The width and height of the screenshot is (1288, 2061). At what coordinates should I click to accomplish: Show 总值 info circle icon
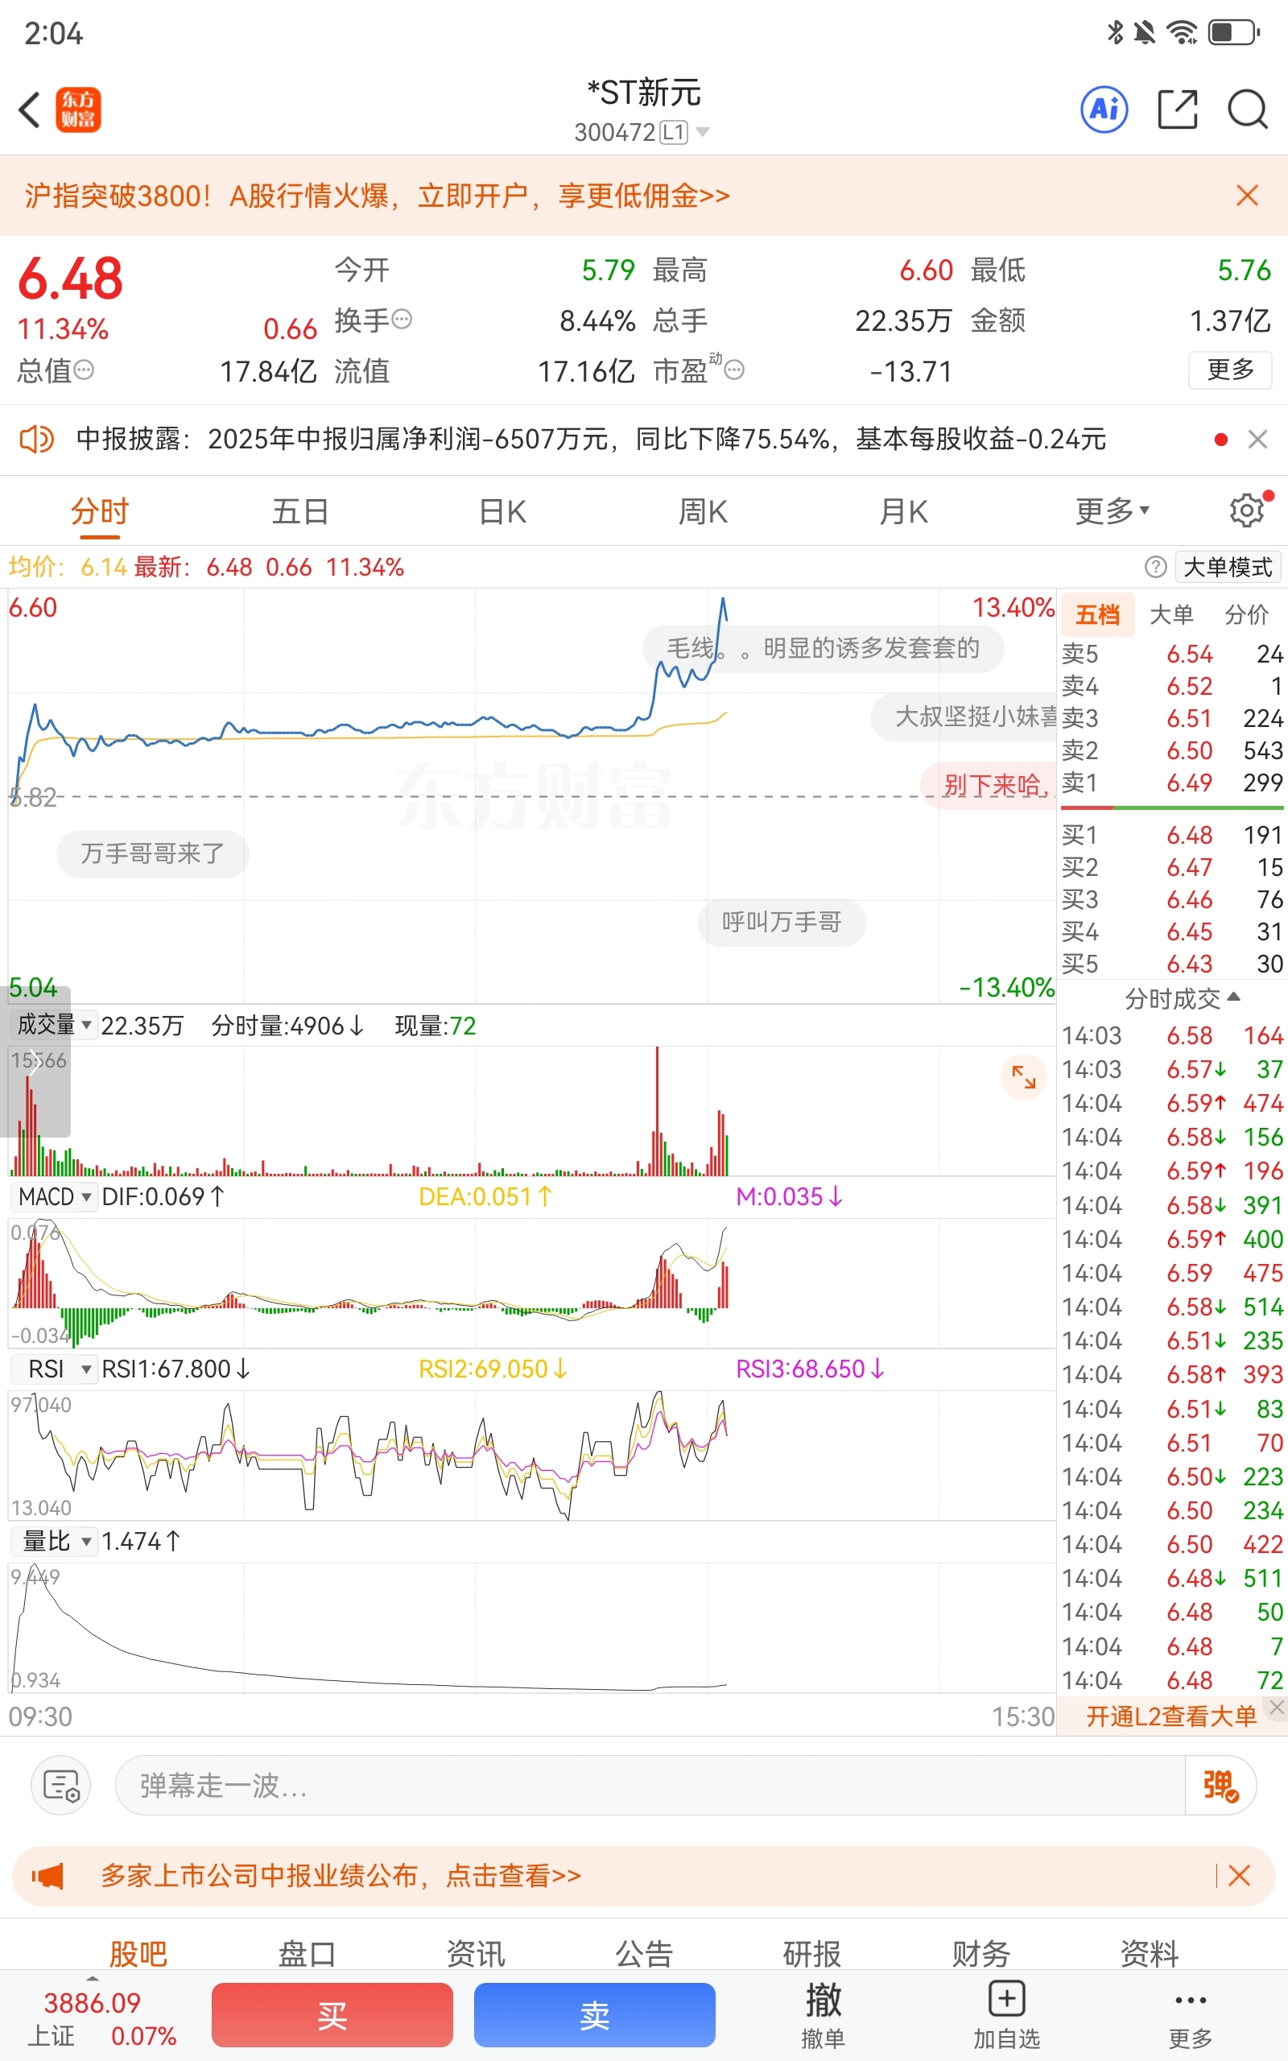pyautogui.click(x=84, y=370)
